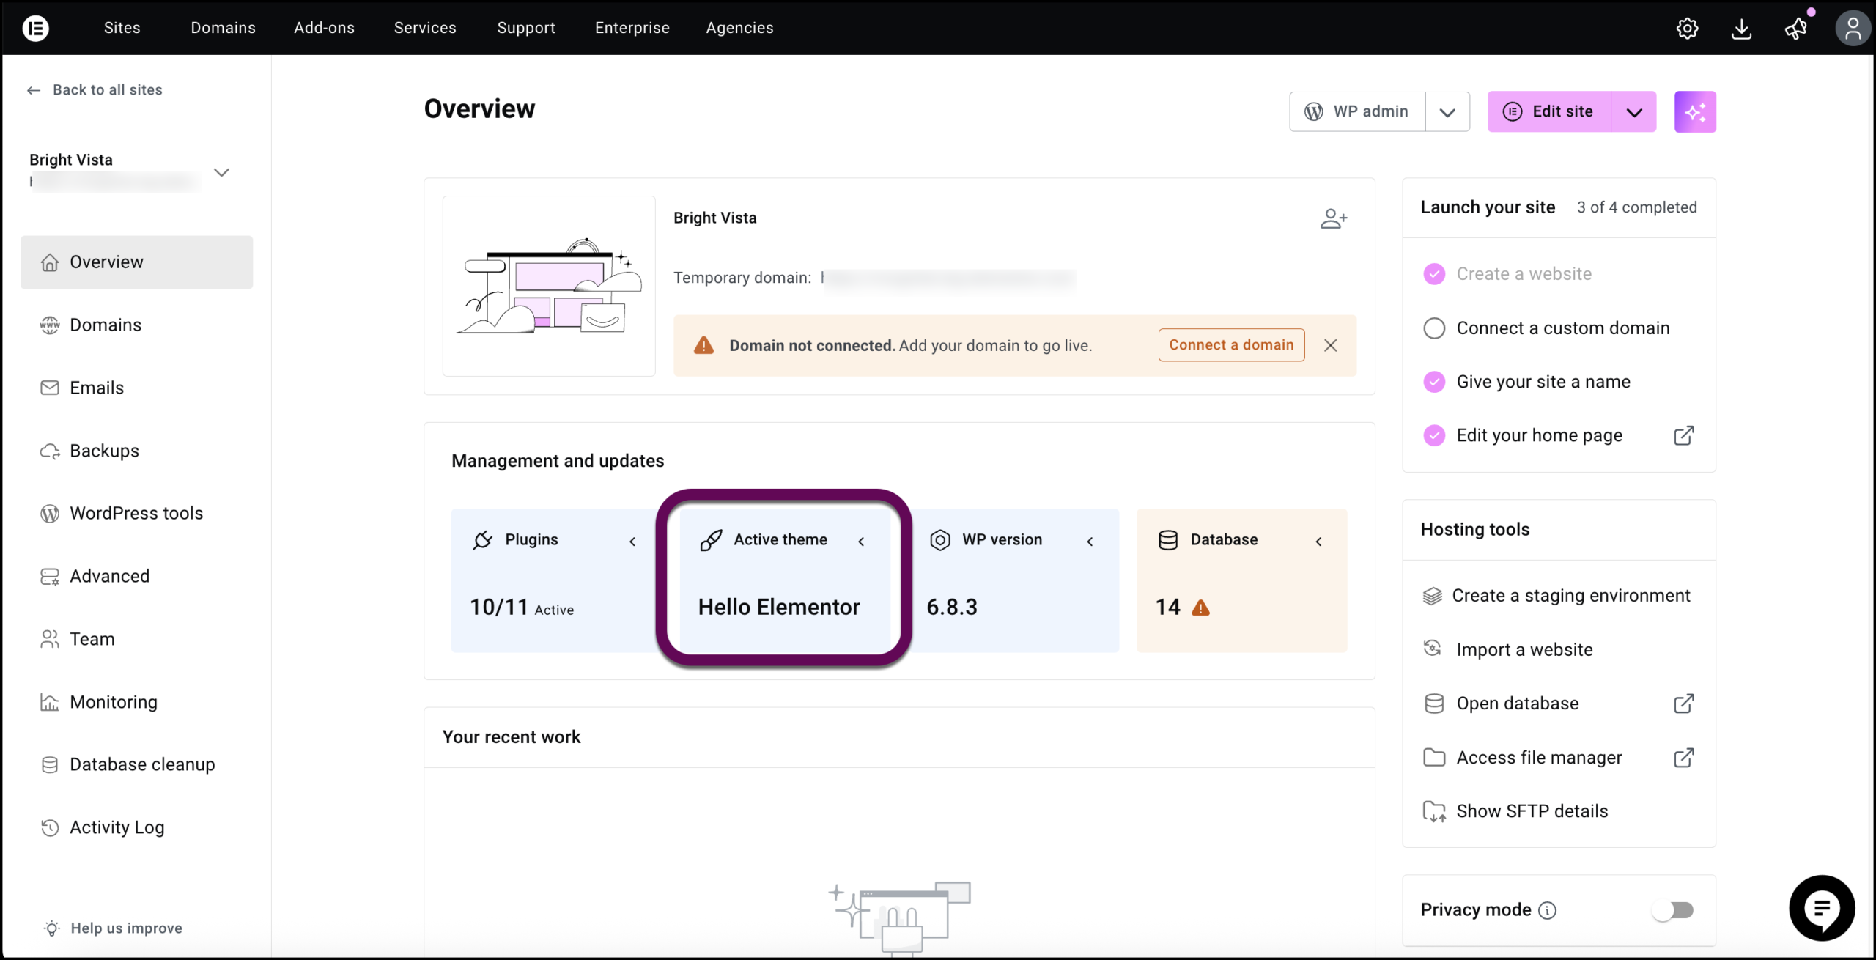1876x960 pixels.
Task: Open the Domains top menu
Action: pos(223,28)
